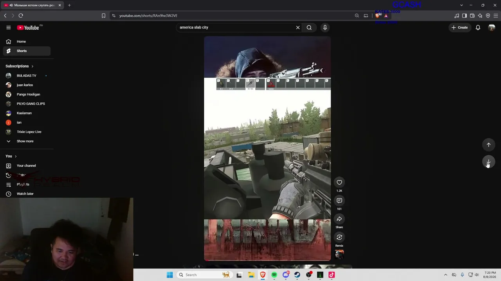Play or pause the Shorts video
This screenshot has width=501, height=281.
(x=267, y=148)
